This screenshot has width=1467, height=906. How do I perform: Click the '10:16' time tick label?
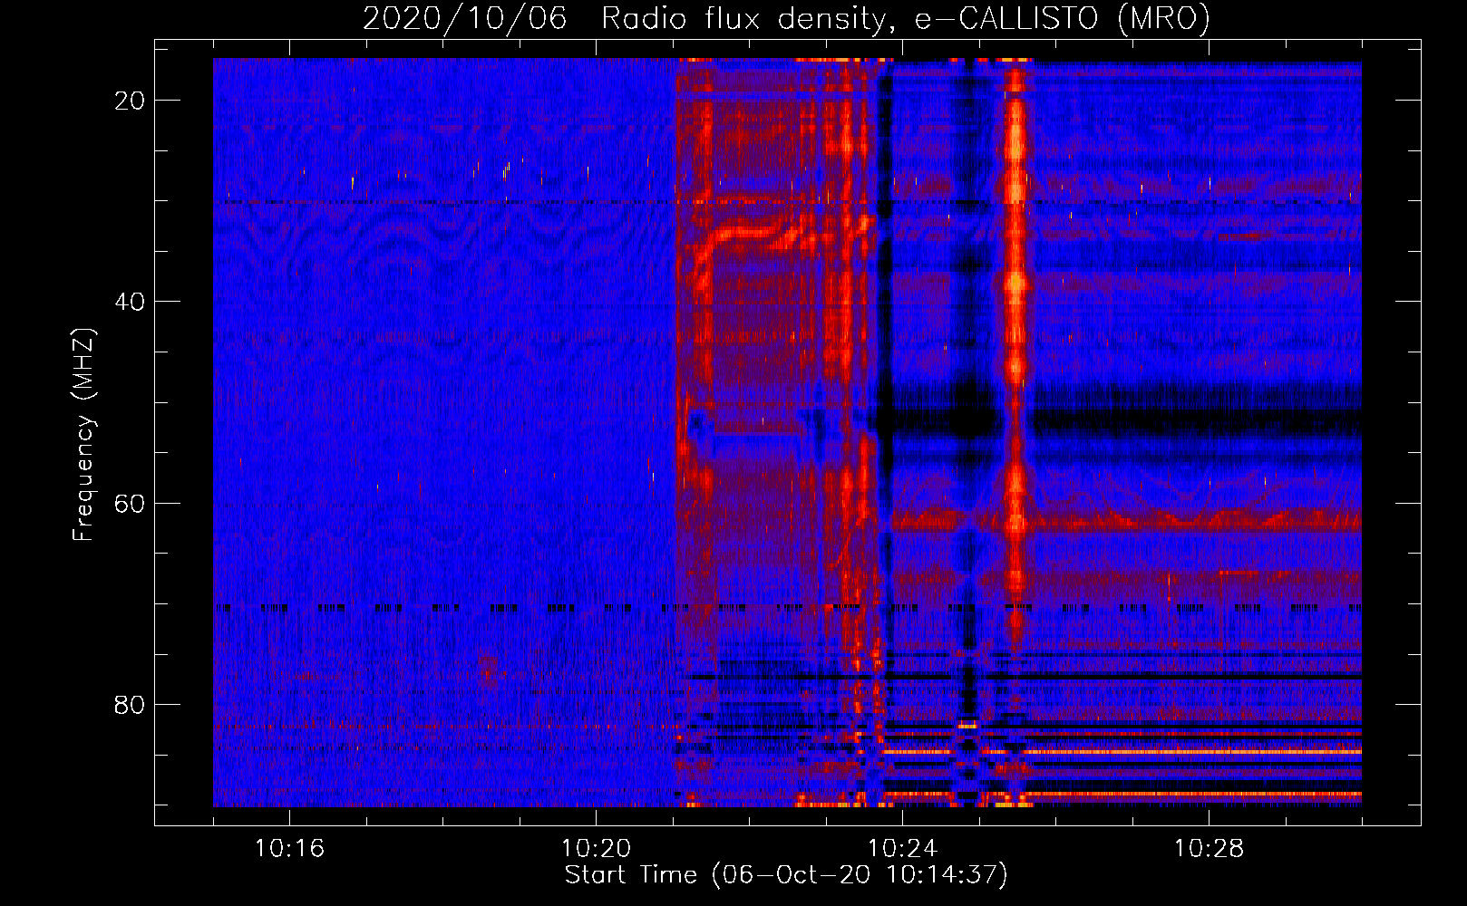point(289,849)
